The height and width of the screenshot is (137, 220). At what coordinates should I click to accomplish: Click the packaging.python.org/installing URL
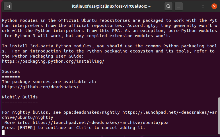point(53,61)
